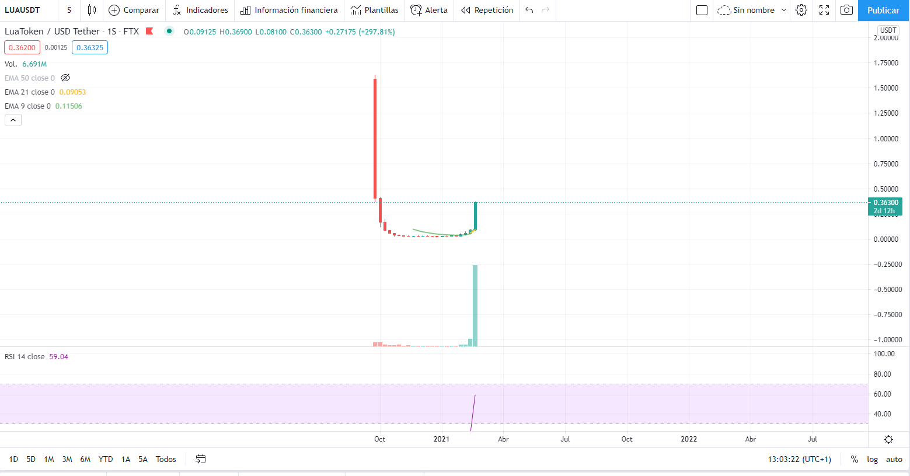Set the 1M date range

click(49, 459)
